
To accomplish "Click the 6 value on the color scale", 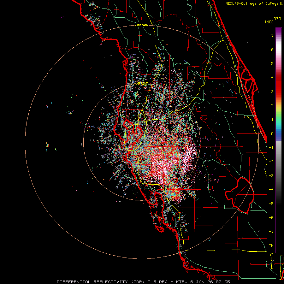I will point(272,50).
